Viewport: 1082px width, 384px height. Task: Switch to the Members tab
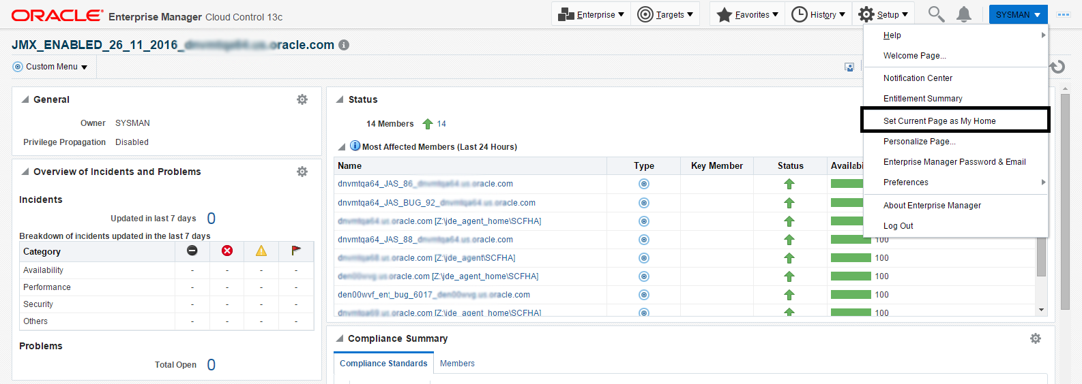tap(457, 364)
